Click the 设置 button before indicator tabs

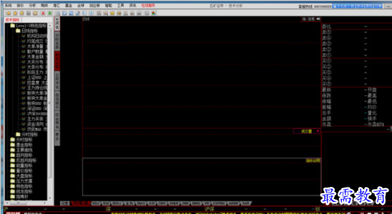65,204
